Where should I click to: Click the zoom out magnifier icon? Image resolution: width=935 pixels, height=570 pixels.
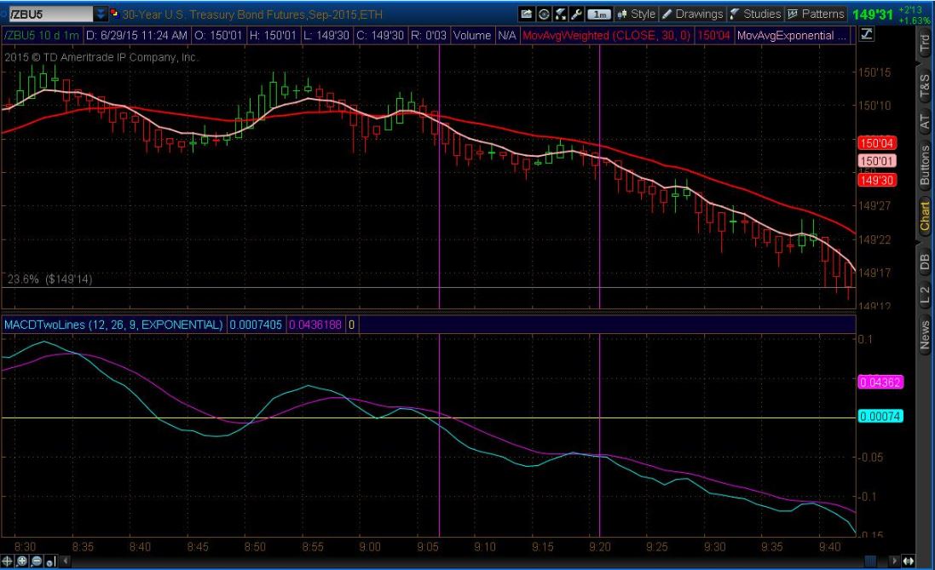[37, 561]
